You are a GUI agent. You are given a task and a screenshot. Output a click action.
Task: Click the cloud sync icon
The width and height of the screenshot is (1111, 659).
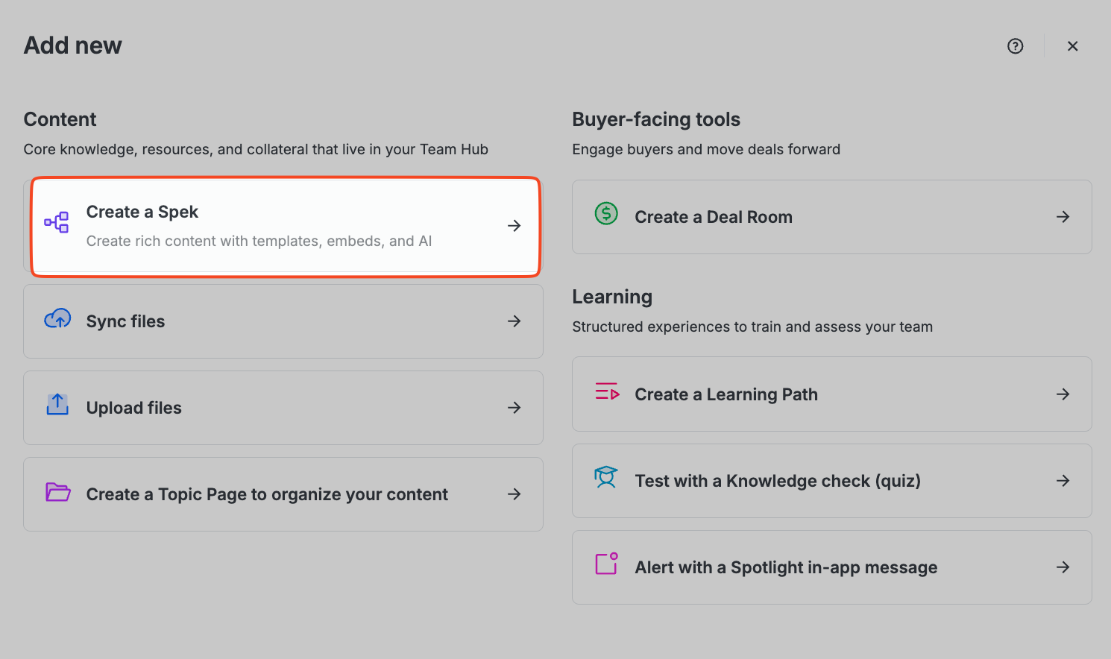[57, 319]
